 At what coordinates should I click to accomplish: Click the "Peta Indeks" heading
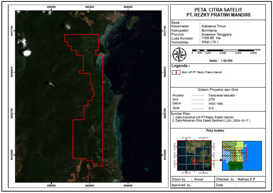[215, 131]
